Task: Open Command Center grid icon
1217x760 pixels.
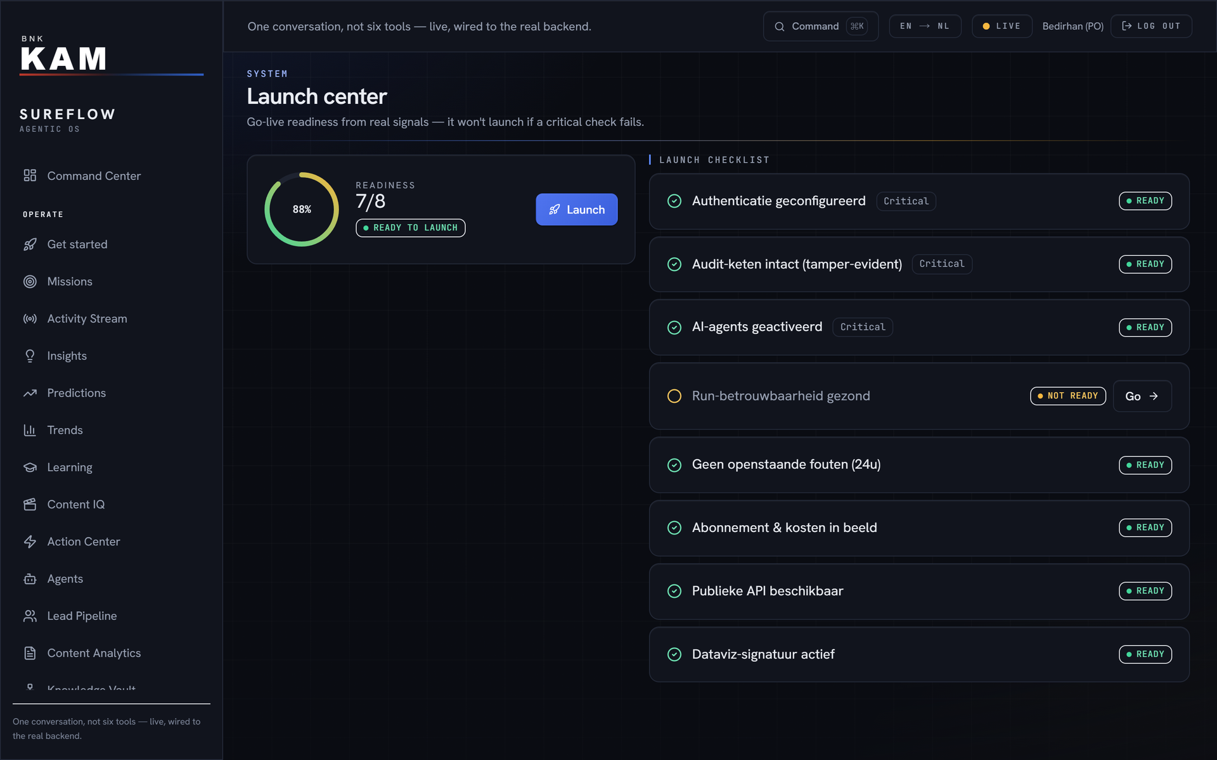Action: click(30, 175)
